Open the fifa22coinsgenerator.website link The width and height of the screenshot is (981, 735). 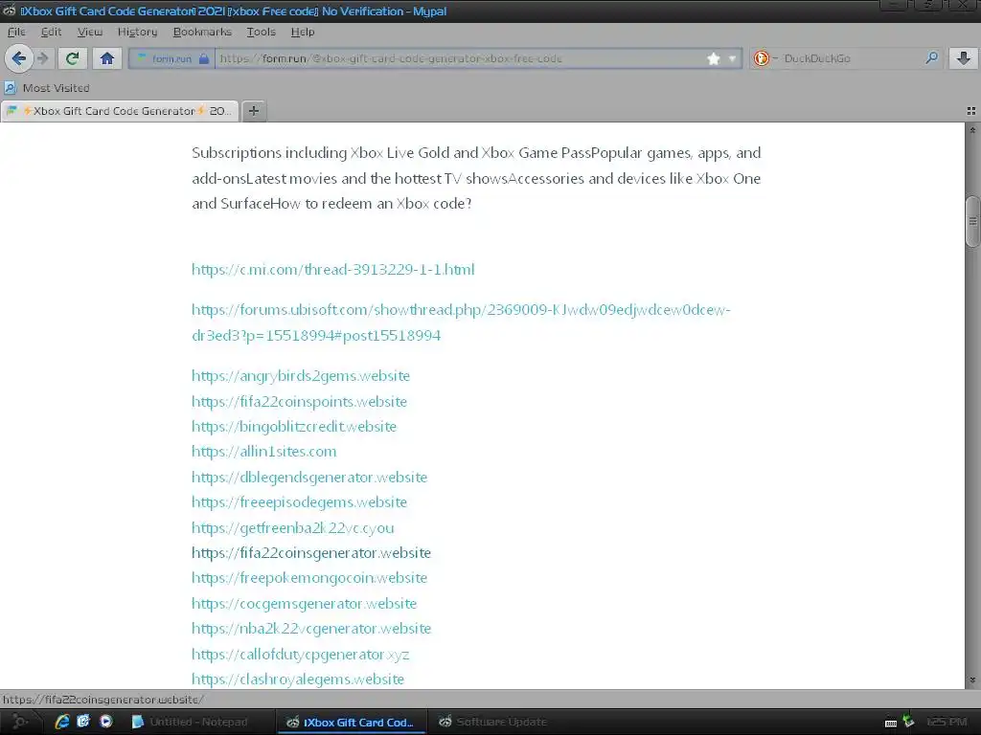(311, 552)
